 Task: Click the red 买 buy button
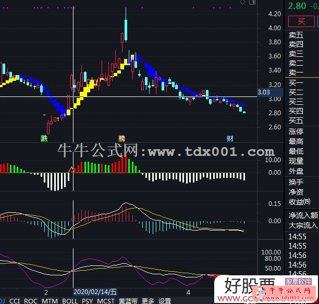point(301,21)
